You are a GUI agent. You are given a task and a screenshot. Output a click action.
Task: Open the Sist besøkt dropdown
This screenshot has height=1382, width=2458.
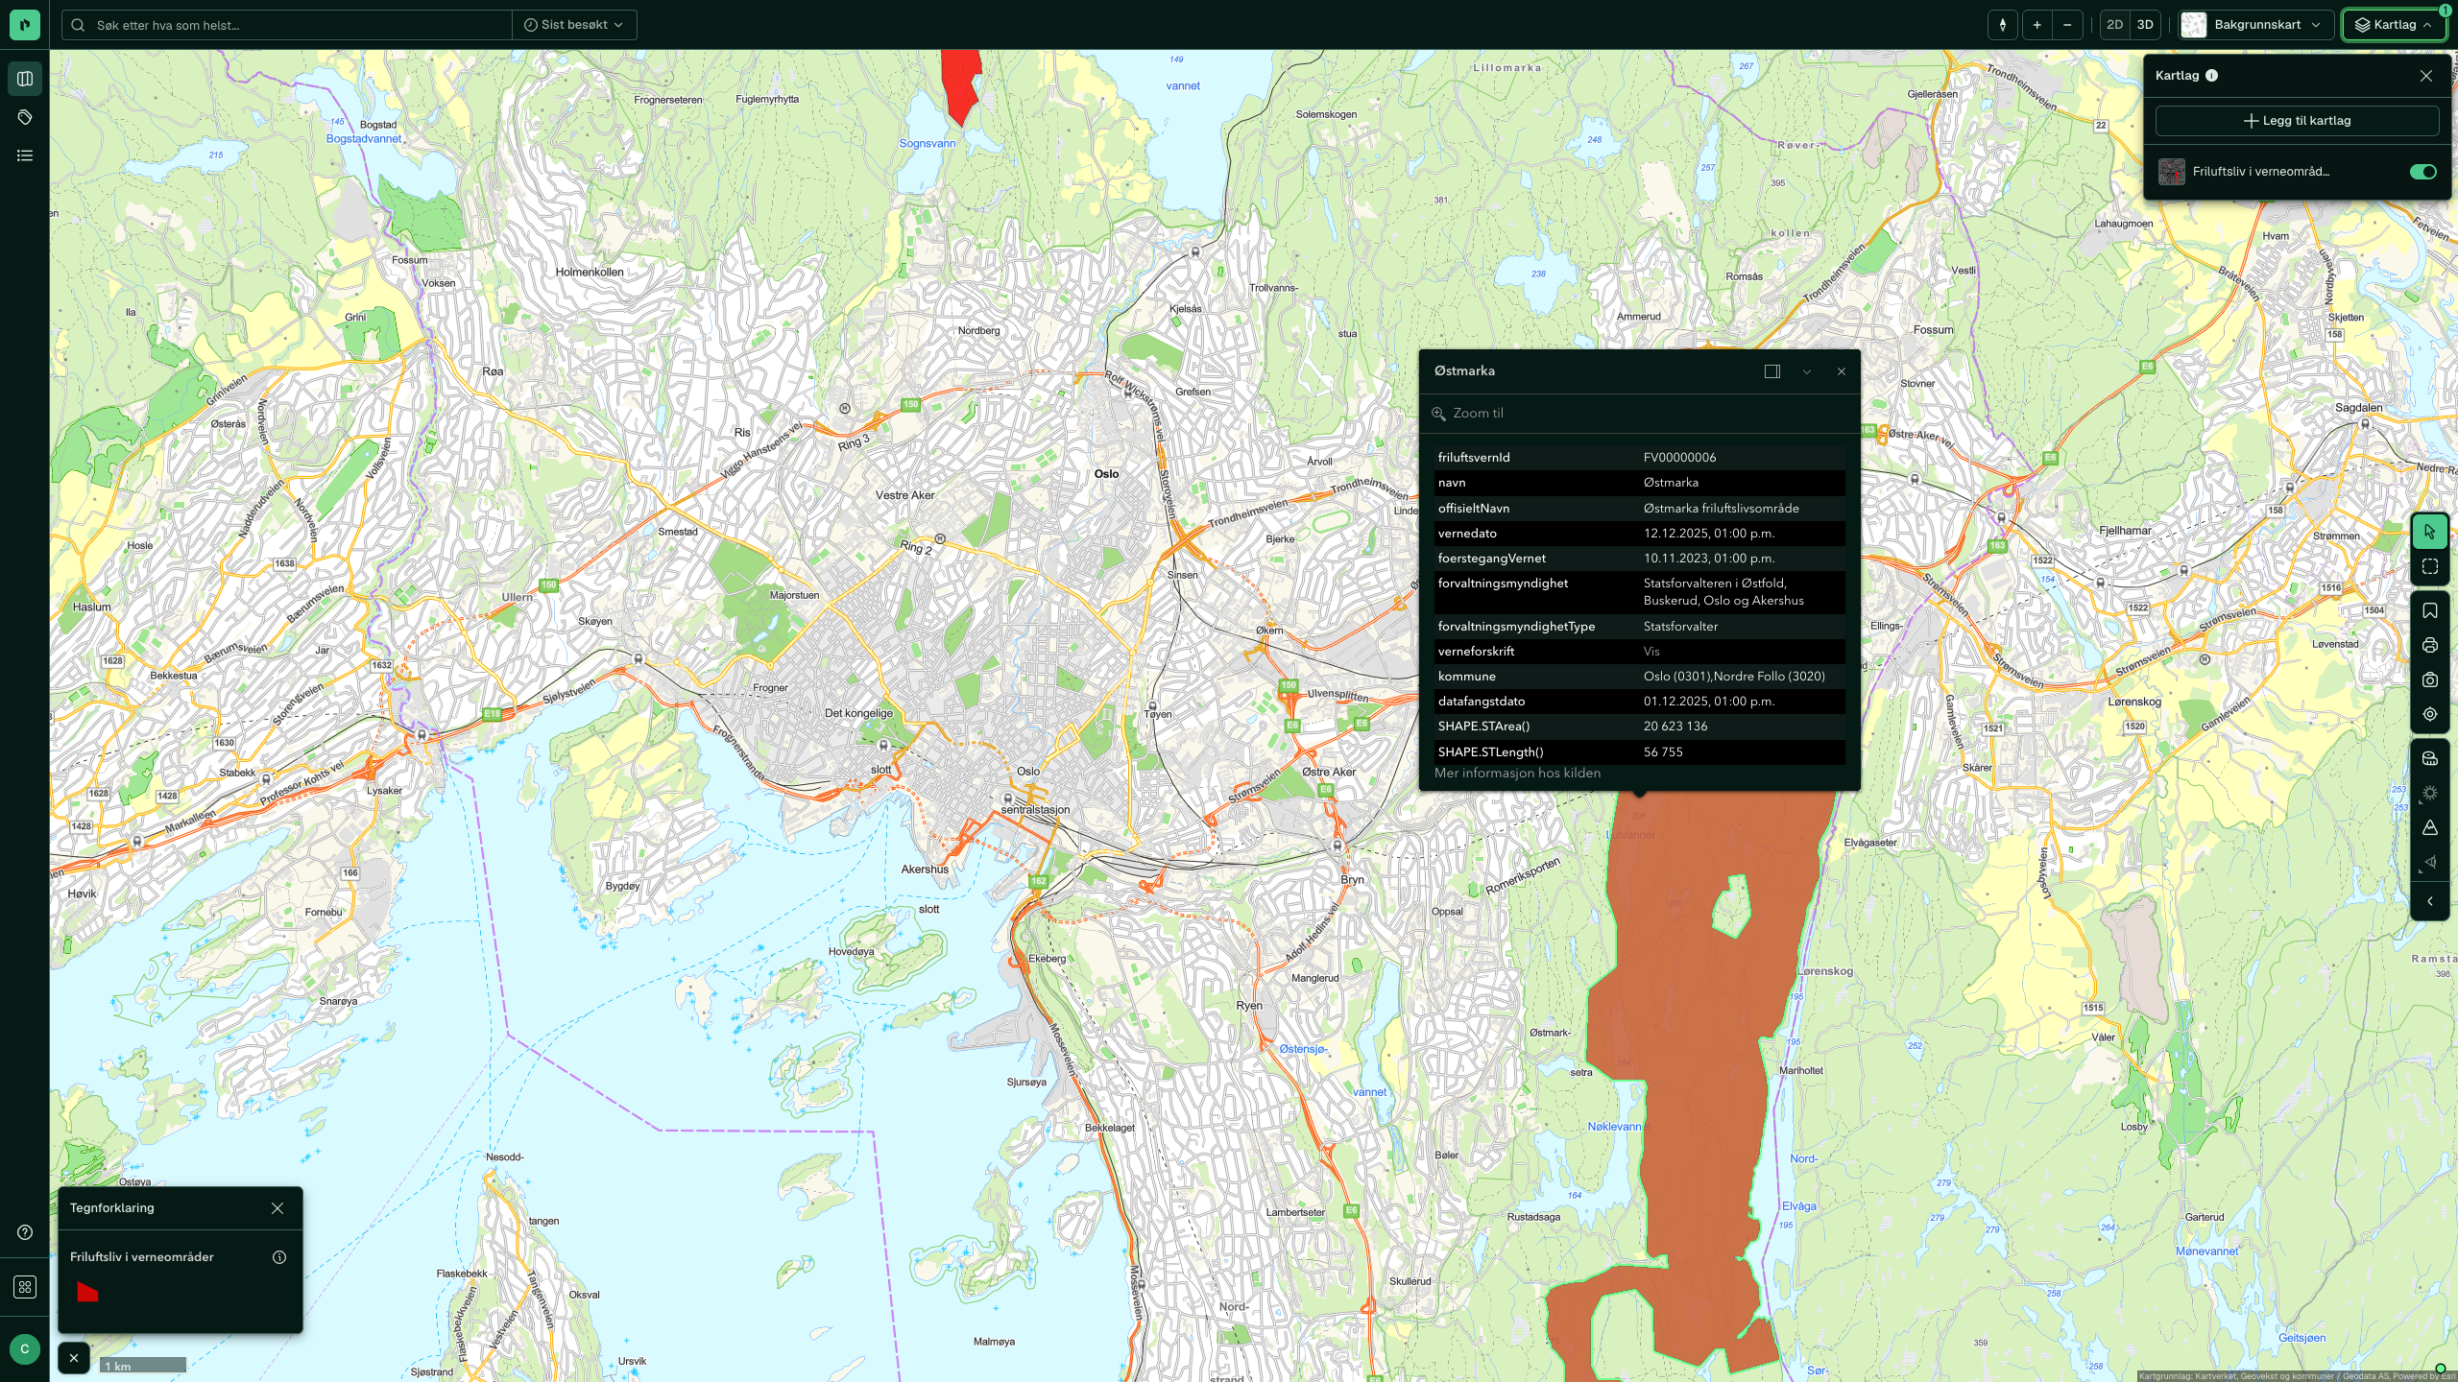574,25
